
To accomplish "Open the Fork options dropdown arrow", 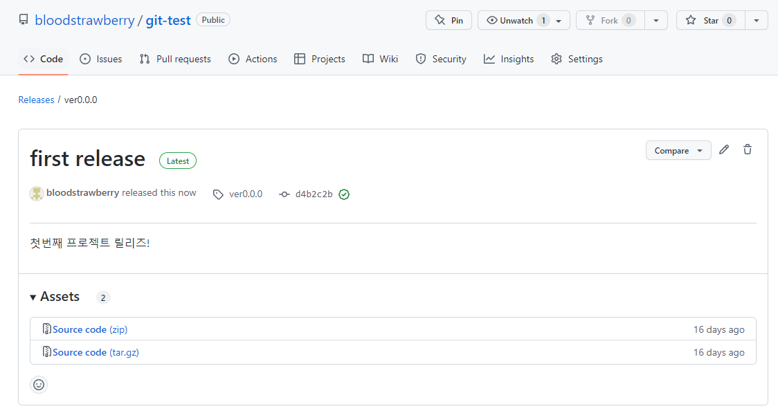I will [x=656, y=20].
